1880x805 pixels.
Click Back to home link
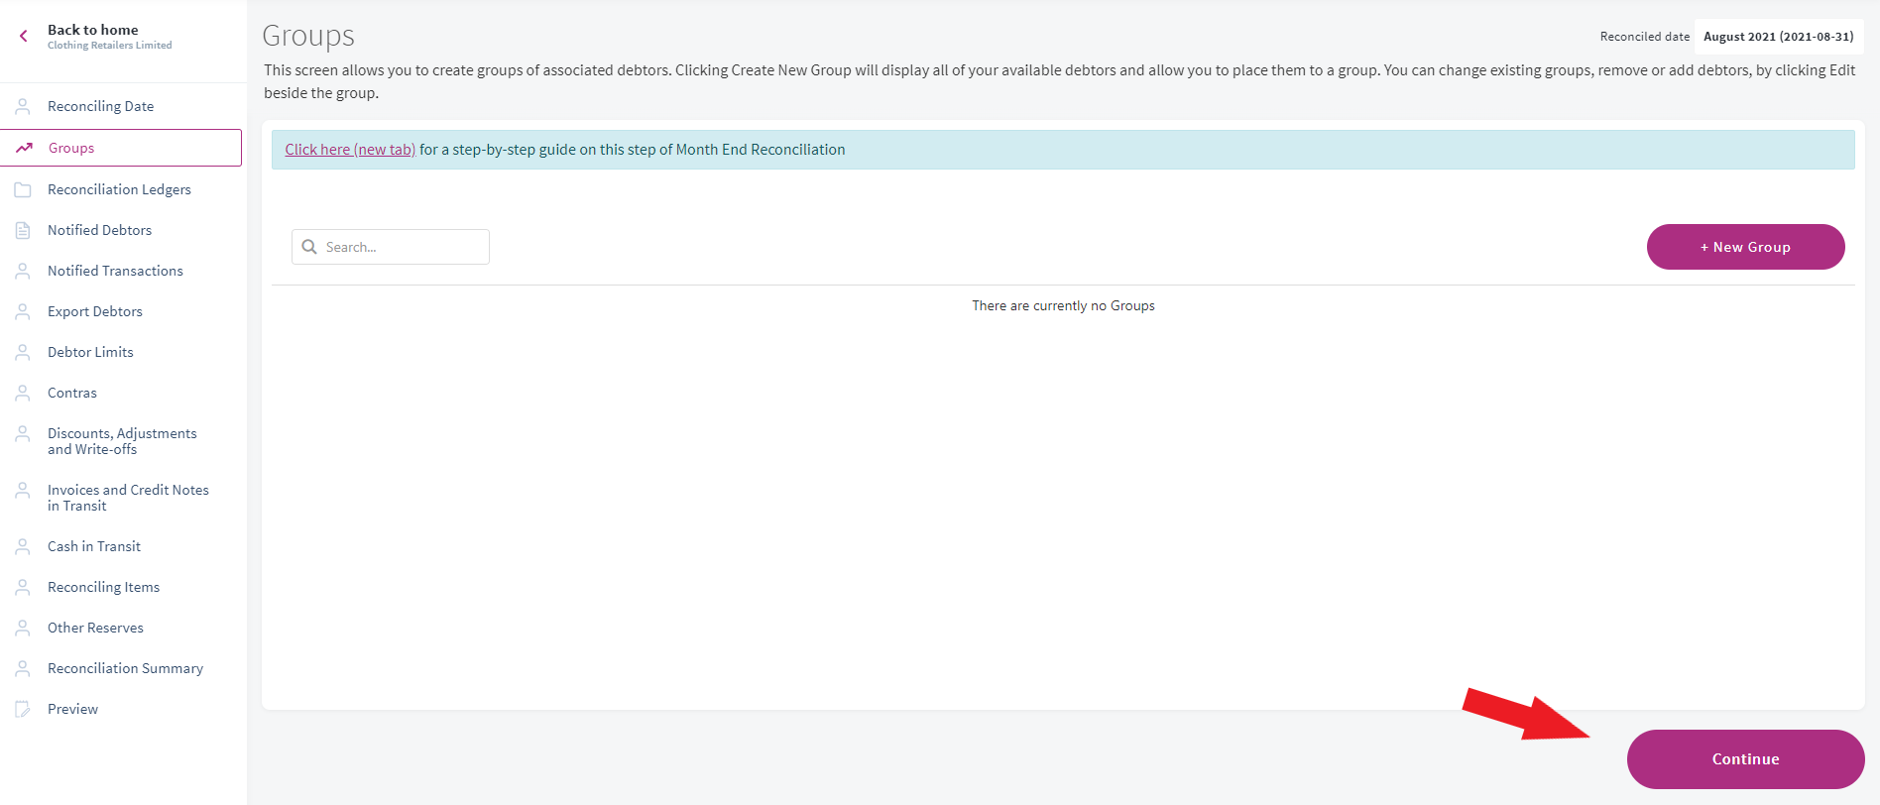pyautogui.click(x=93, y=30)
